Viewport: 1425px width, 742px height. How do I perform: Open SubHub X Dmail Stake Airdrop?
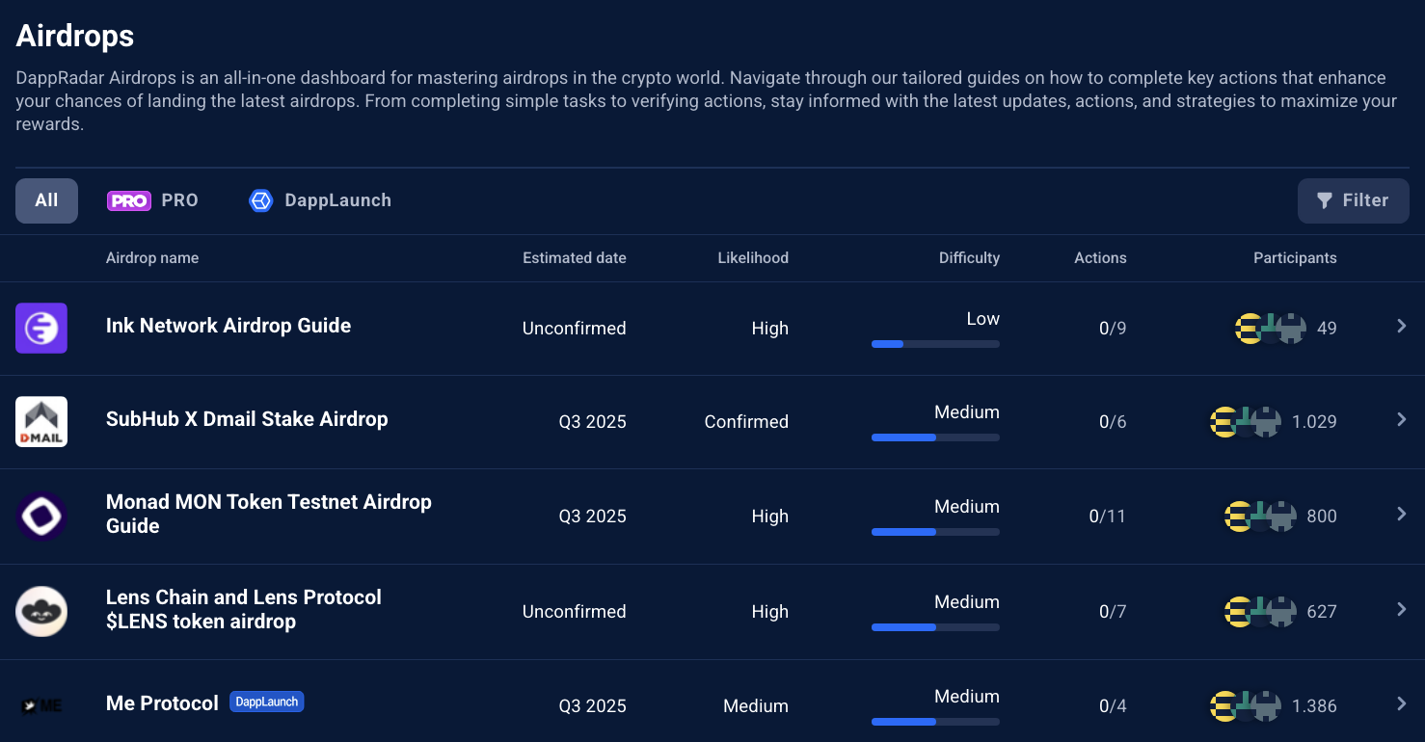247,419
